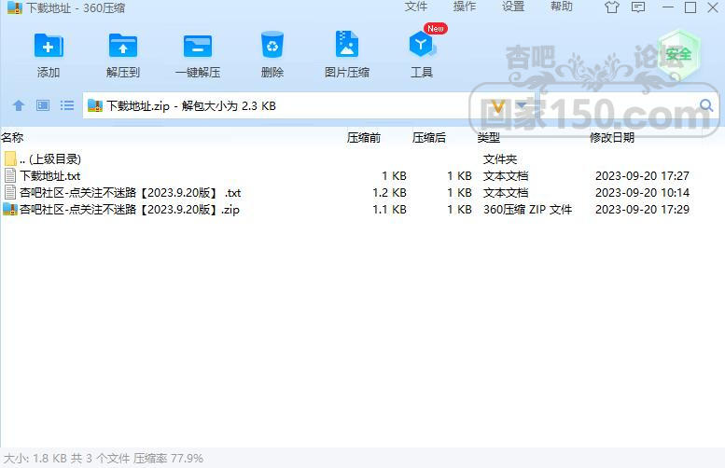Select the 下载地址.txt file
Viewport: 725px width, 468px height.
(x=49, y=176)
